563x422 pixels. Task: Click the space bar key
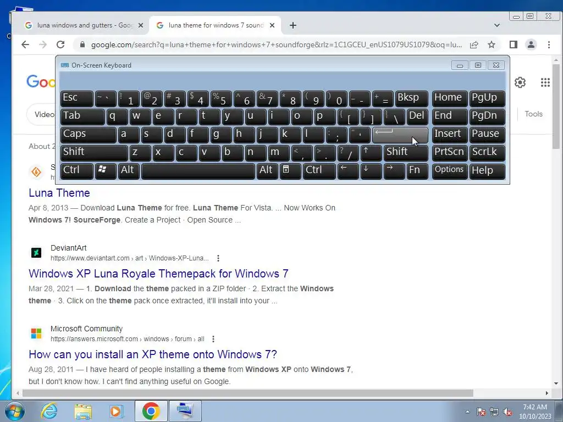point(198,171)
